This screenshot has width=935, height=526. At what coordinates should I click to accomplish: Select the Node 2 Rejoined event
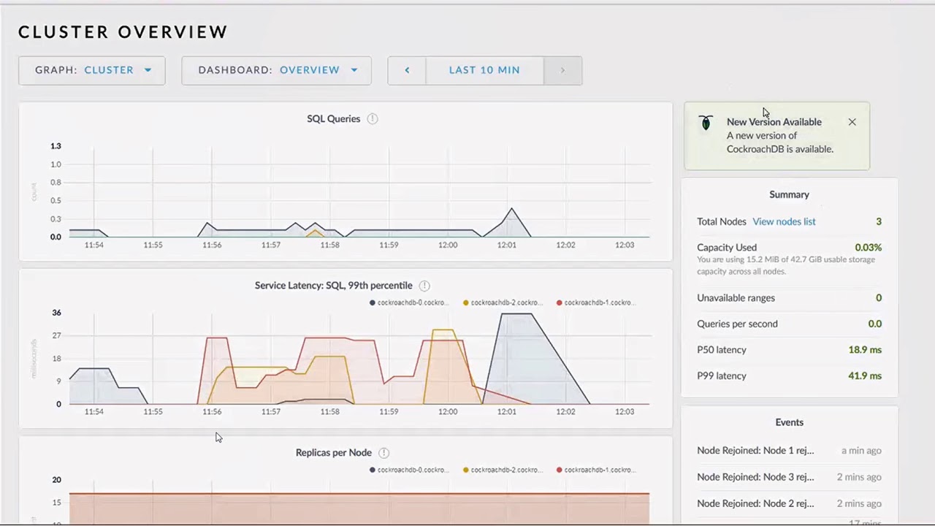[789, 503]
